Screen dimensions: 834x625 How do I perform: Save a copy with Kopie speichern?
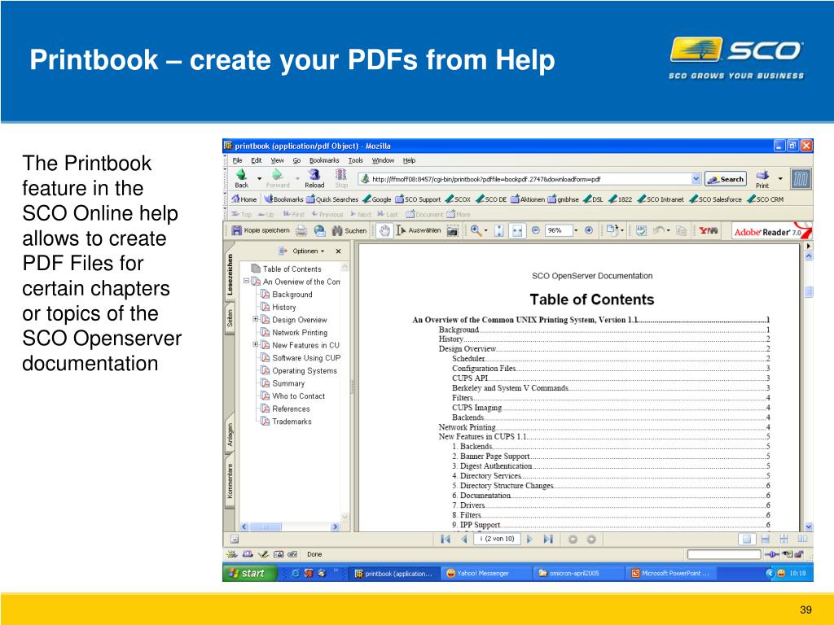click(x=261, y=230)
